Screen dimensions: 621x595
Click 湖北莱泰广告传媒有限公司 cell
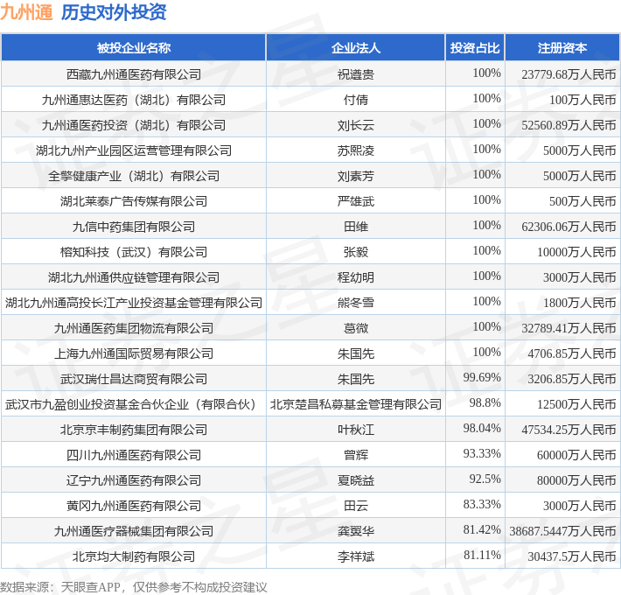pyautogui.click(x=134, y=201)
